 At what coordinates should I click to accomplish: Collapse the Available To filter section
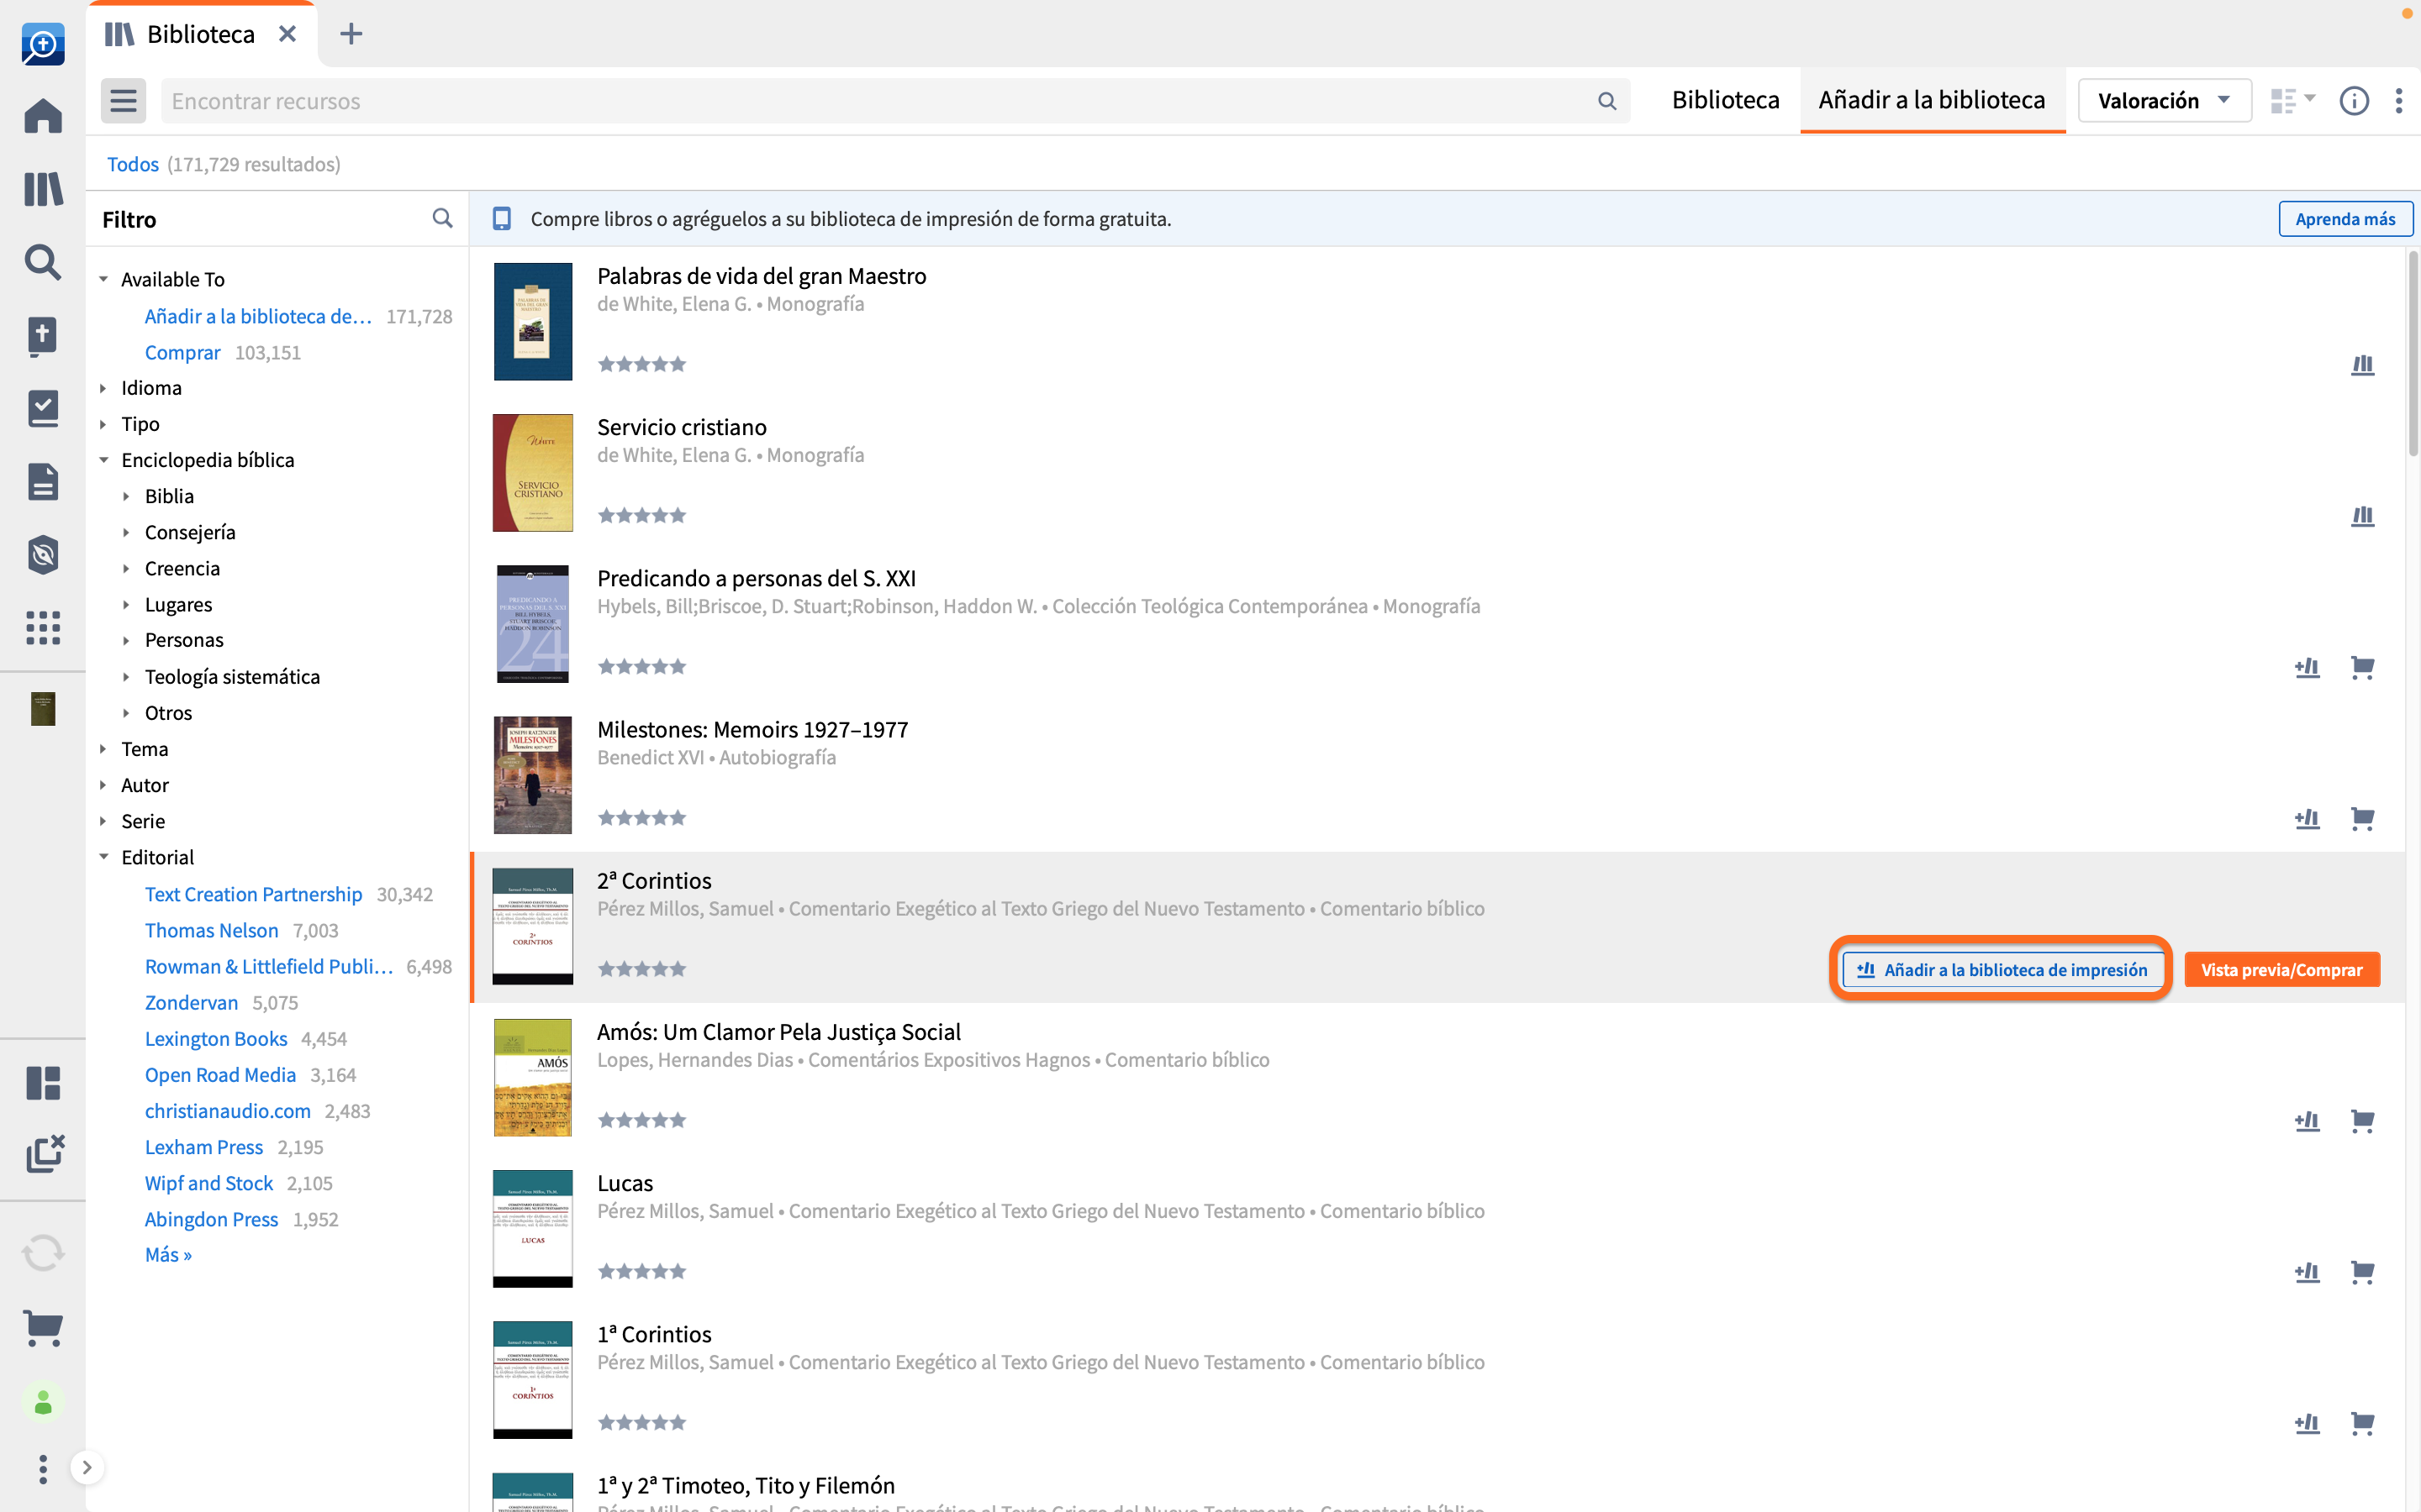103,279
